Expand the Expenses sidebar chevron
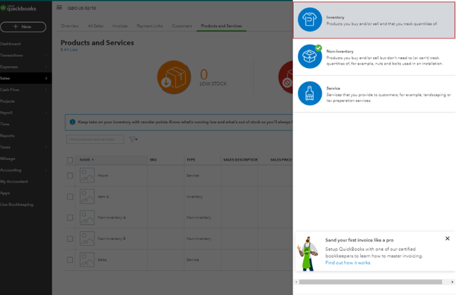The image size is (458, 295). (46, 67)
